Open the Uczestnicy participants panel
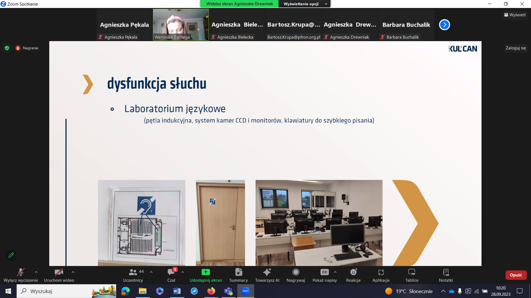Screen dimensions: 531x298 coord(133,275)
